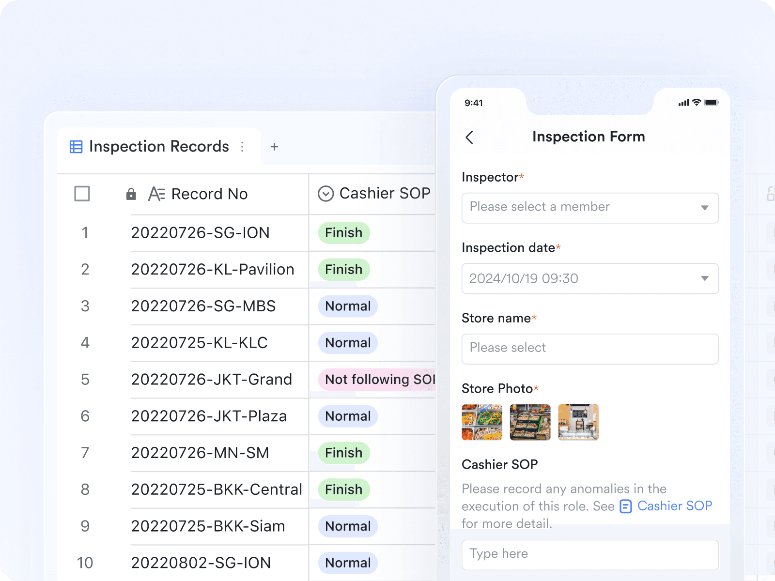This screenshot has width=775, height=581.
Task: Click the Normal tag for 20220725-KL-KLC
Action: pyautogui.click(x=348, y=343)
